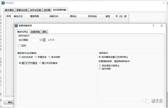Viewport: 168px width, 108px height.
Task: Click the 执行周期 value field
Action: coord(37,40)
